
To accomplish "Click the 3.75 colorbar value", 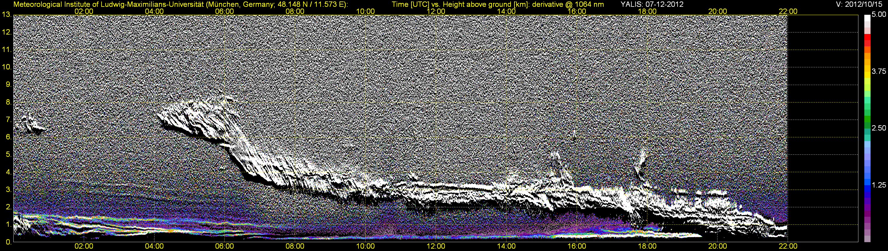I will coord(879,71).
